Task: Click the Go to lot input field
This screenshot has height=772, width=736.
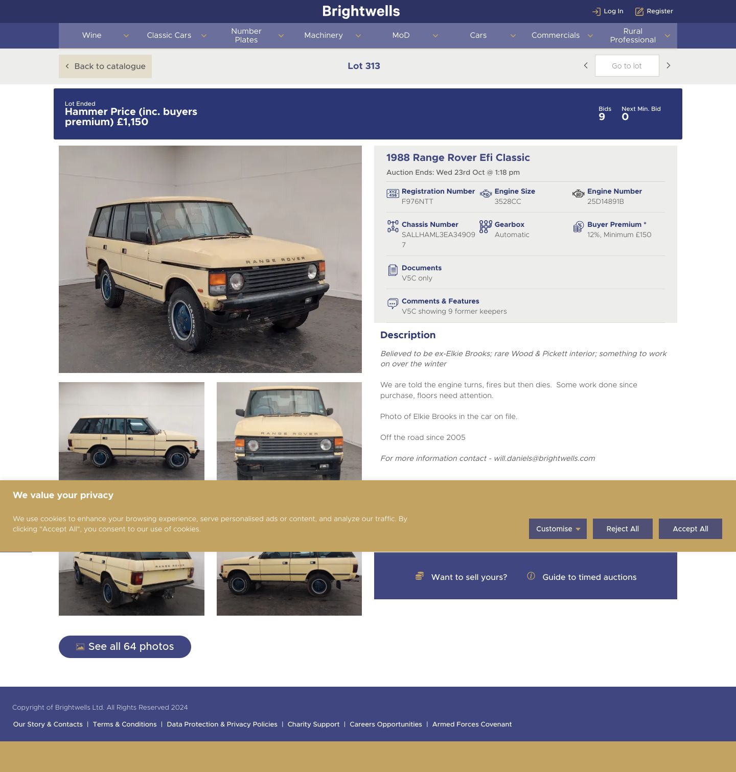Action: (627, 66)
